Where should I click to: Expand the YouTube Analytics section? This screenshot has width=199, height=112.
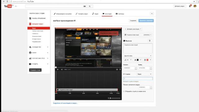[48, 58]
